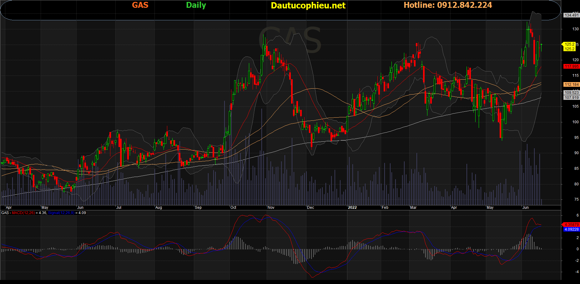Select the 109.523 price tag
Viewport: 580px width, 284px height.
(x=572, y=93)
